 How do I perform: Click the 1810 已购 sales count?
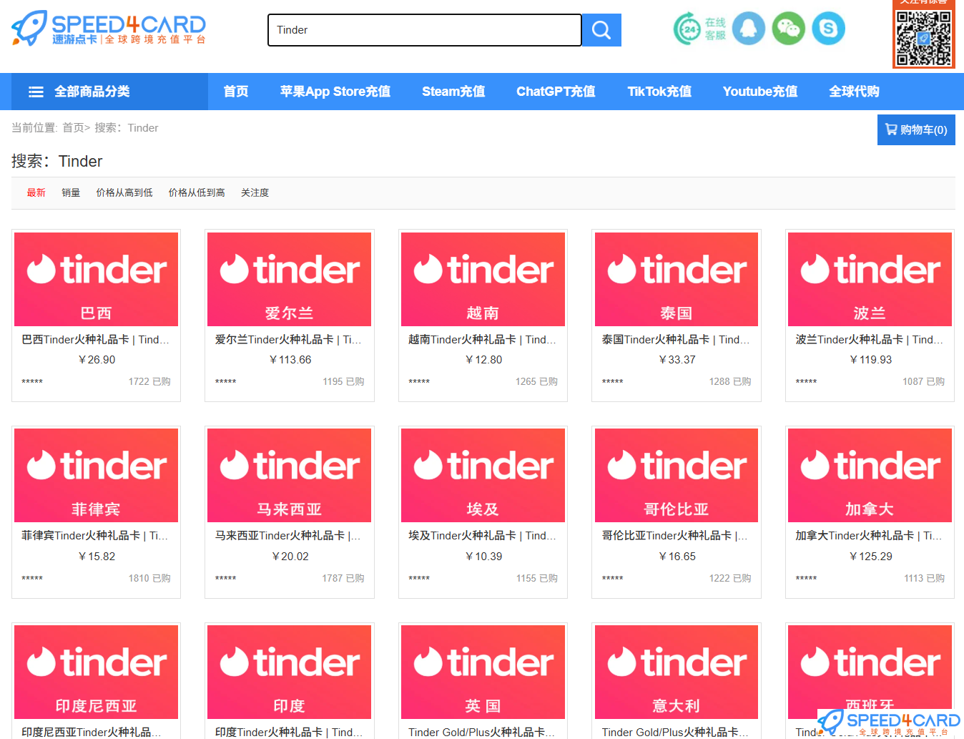149,578
